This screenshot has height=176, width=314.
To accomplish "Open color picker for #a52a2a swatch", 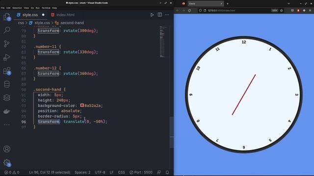I will [82, 105].
